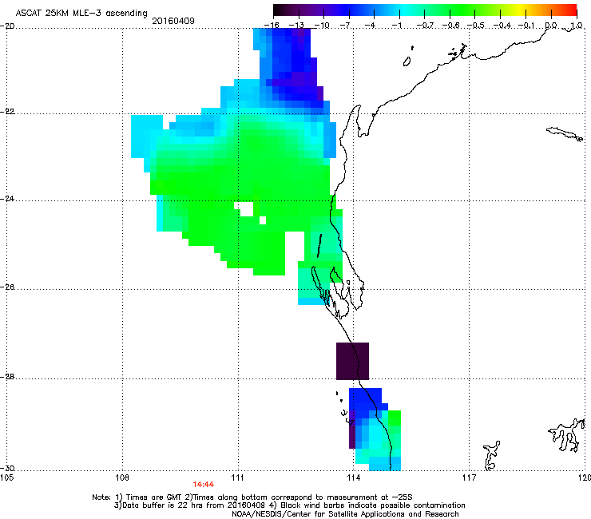This screenshot has width=591, height=519.
Task: Click the color scale label '0.0'
Action: click(x=551, y=26)
